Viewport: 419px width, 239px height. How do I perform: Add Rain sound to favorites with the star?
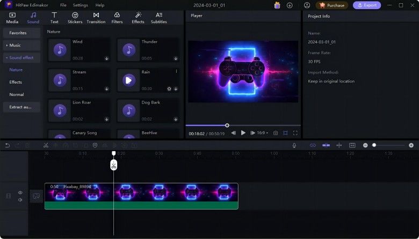coord(169,89)
